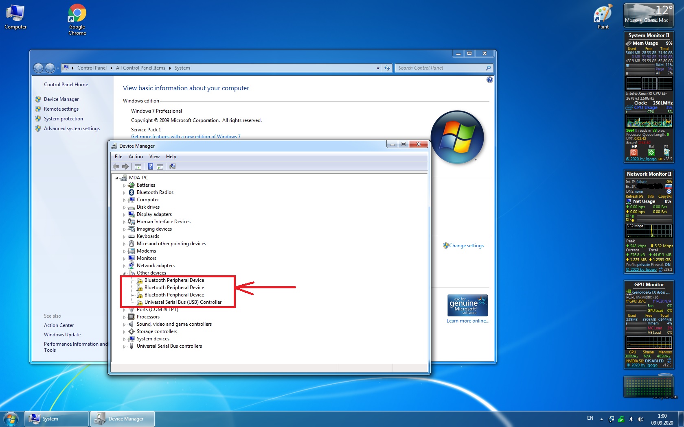Click the Batteries category icon
Screen dimensions: 684x427
132,185
